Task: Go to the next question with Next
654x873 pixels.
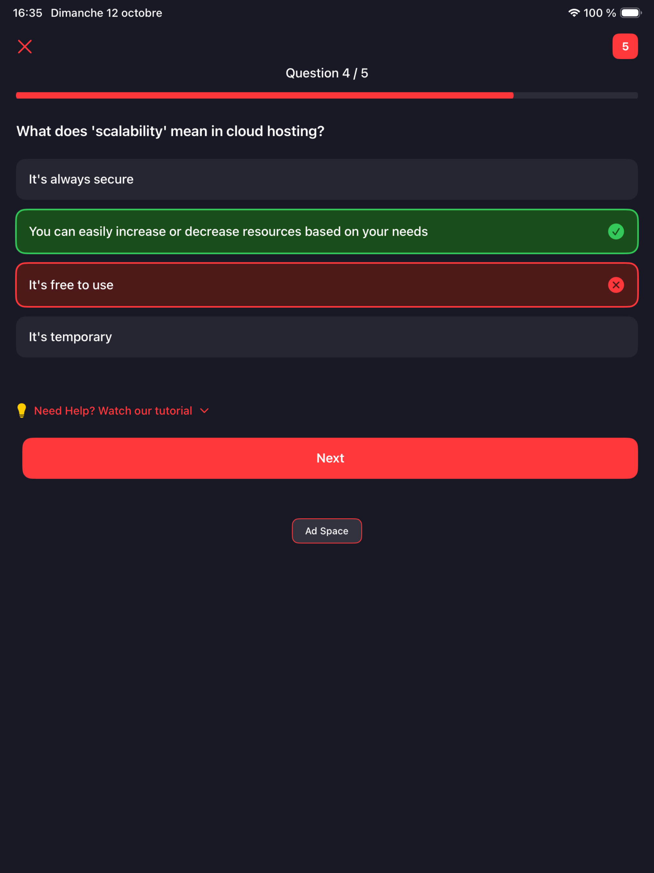Action: tap(330, 458)
